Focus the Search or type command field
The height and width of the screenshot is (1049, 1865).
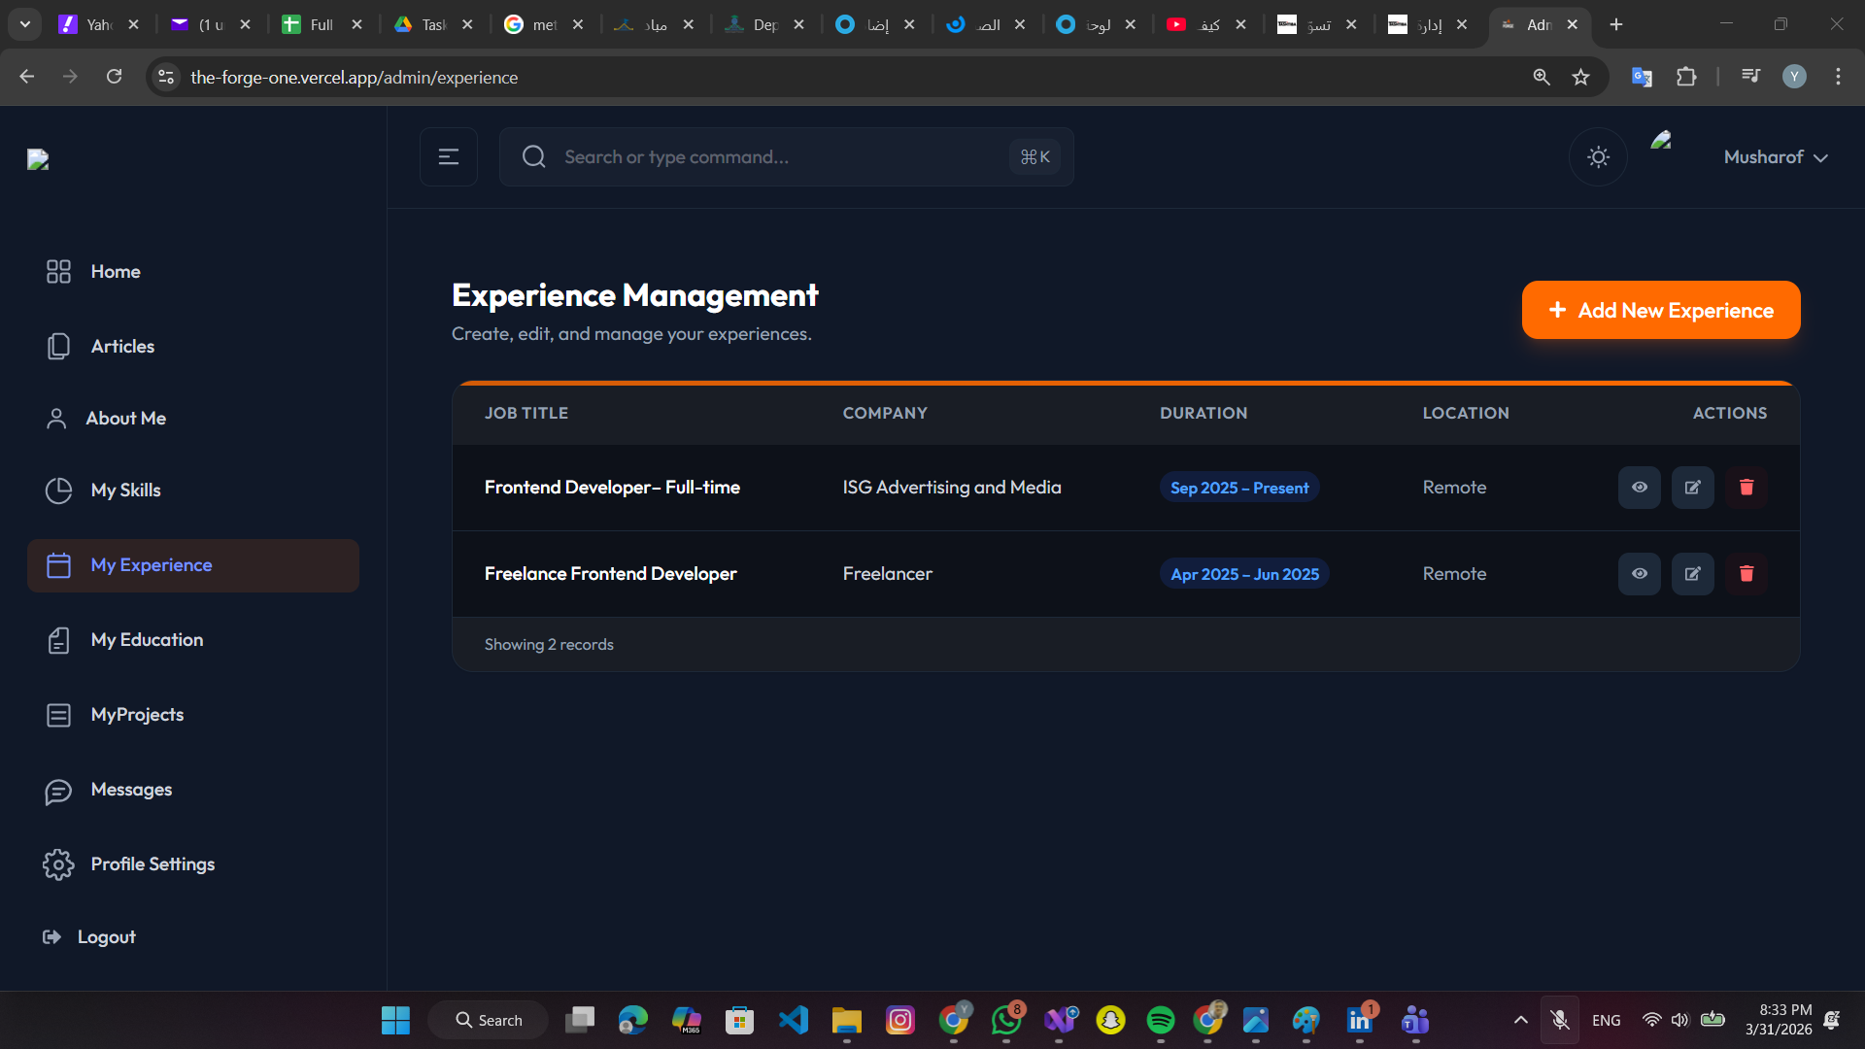[x=777, y=156]
